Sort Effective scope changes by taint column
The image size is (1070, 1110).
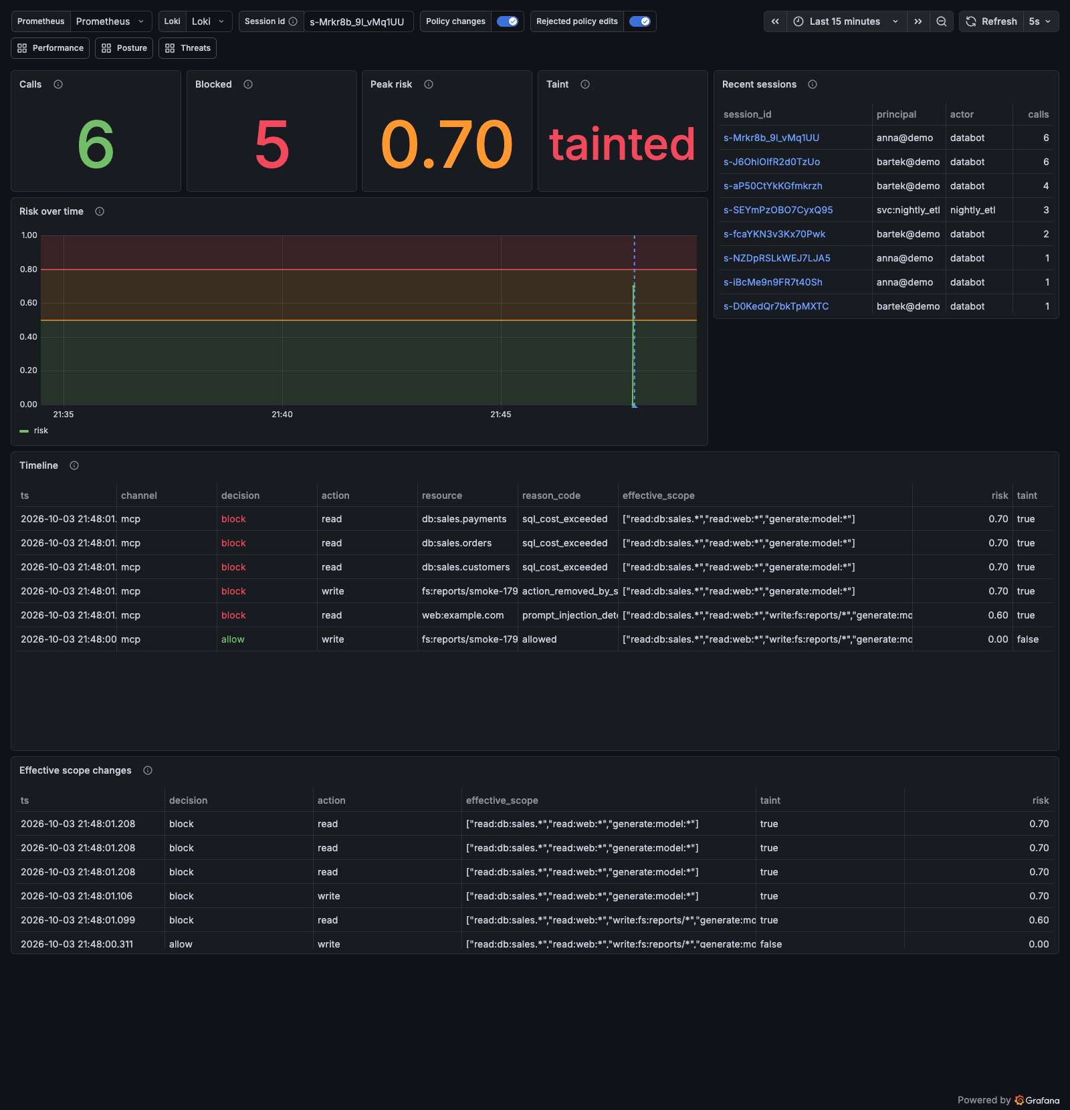tap(770, 800)
